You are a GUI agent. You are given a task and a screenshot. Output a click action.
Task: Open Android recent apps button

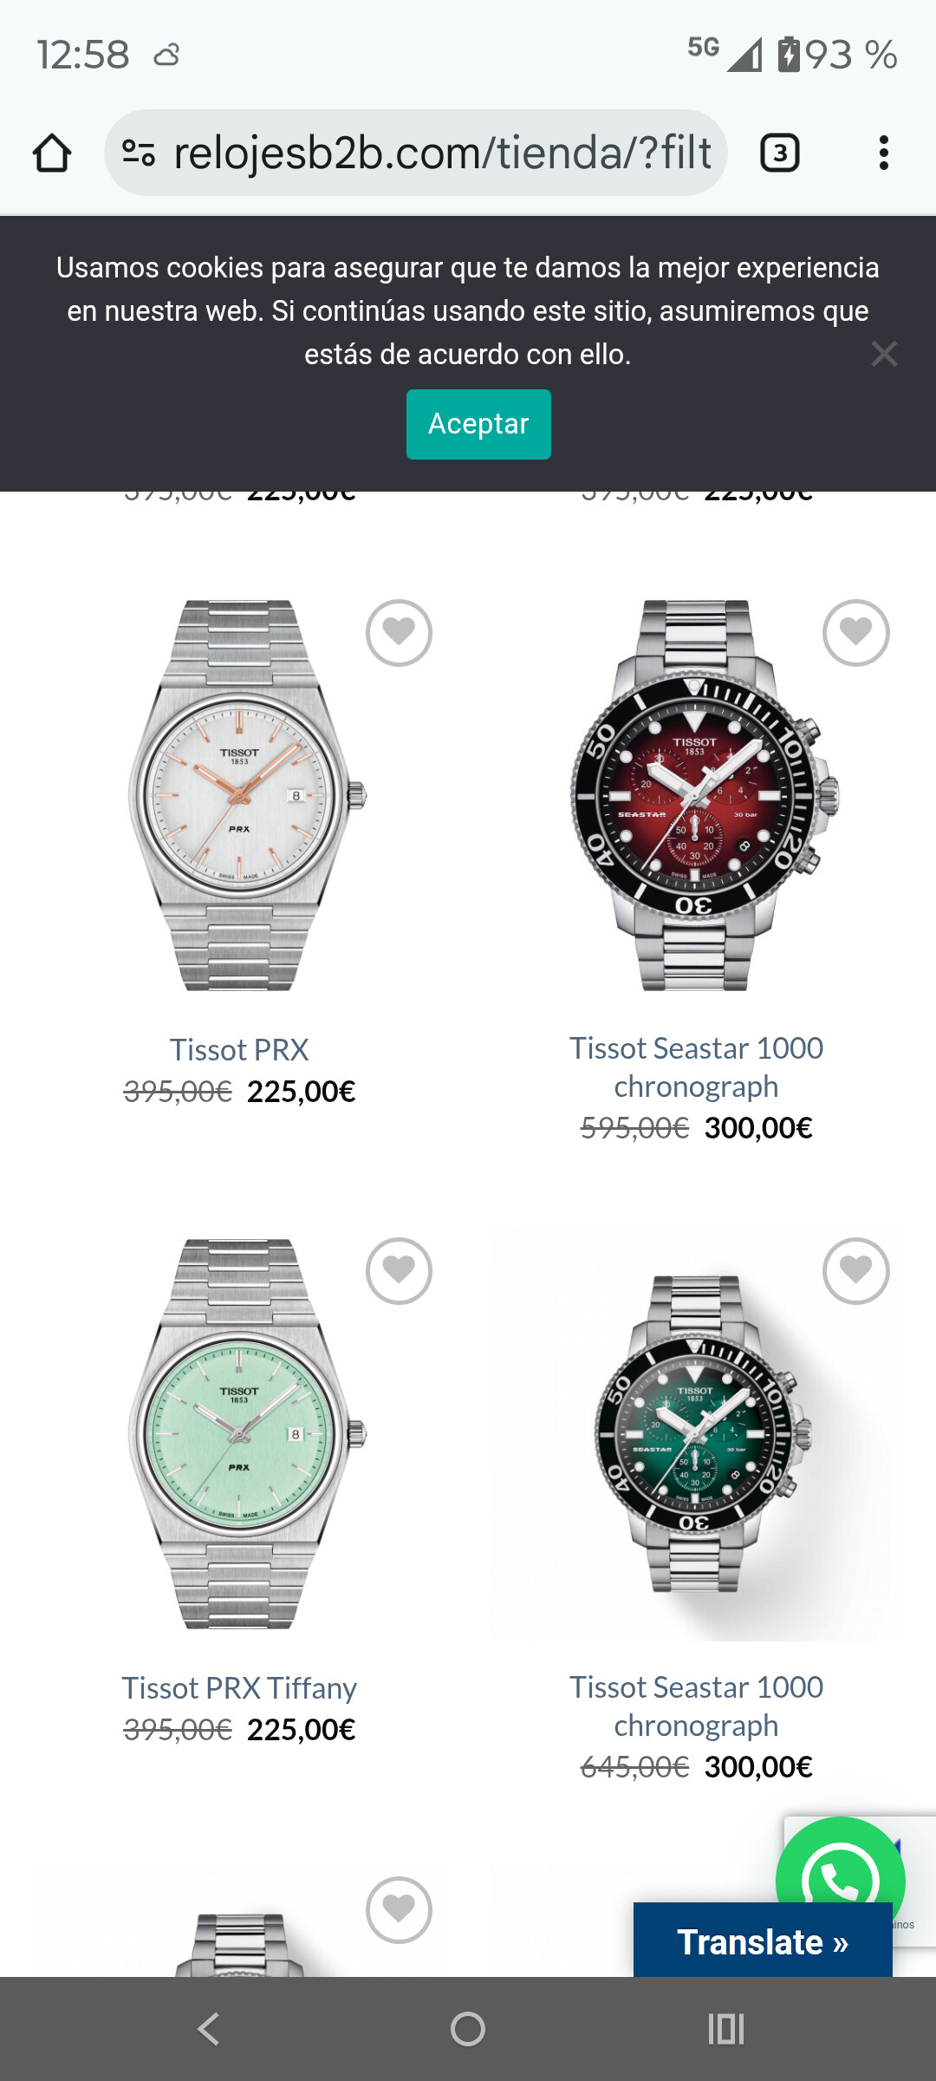726,2029
